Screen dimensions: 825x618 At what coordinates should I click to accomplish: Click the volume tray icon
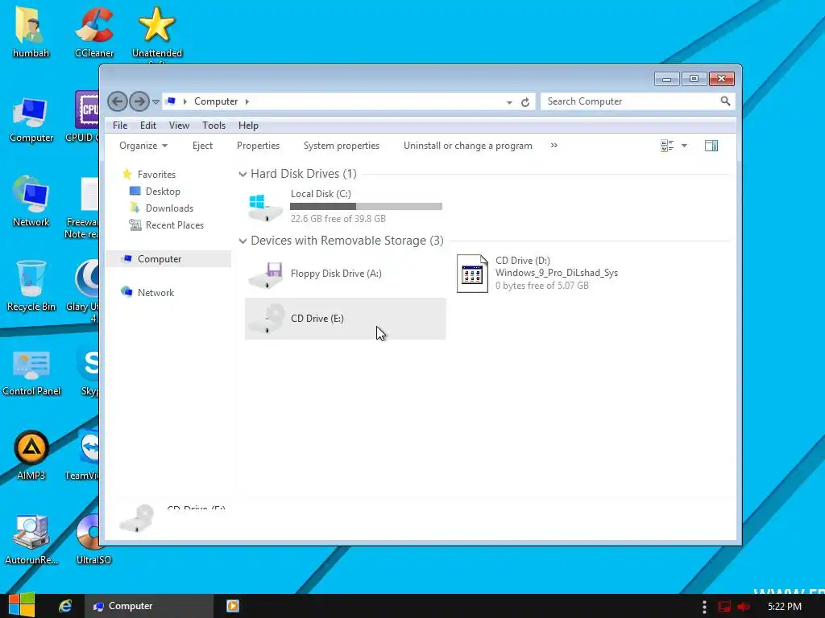[x=744, y=607]
